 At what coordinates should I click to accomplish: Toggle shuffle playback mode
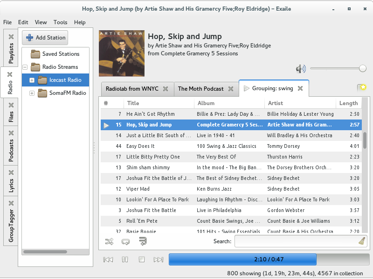pos(109,241)
